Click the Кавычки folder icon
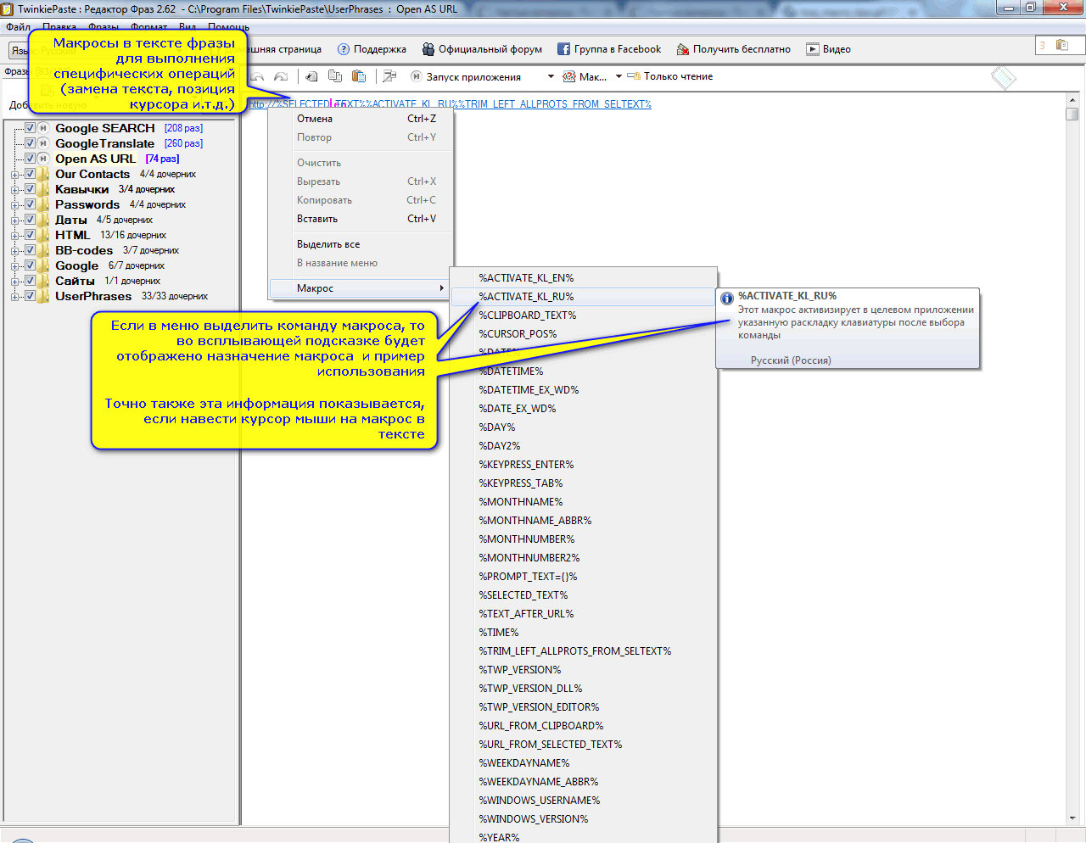 click(x=43, y=189)
